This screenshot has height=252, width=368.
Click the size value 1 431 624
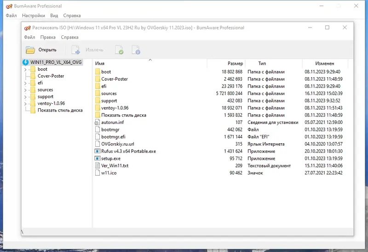point(233,151)
